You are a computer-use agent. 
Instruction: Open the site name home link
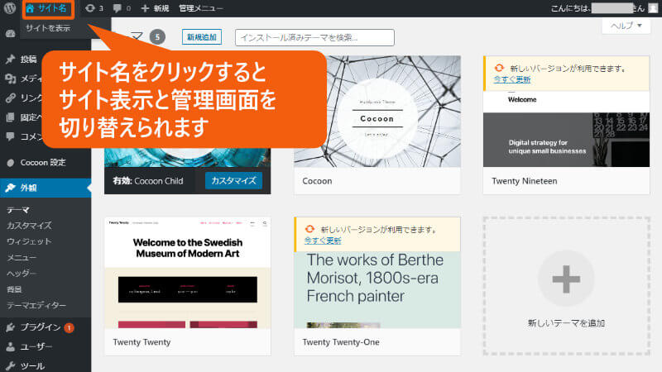[47, 8]
